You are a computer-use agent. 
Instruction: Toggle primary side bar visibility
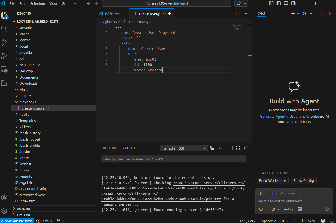[x=279, y=3]
